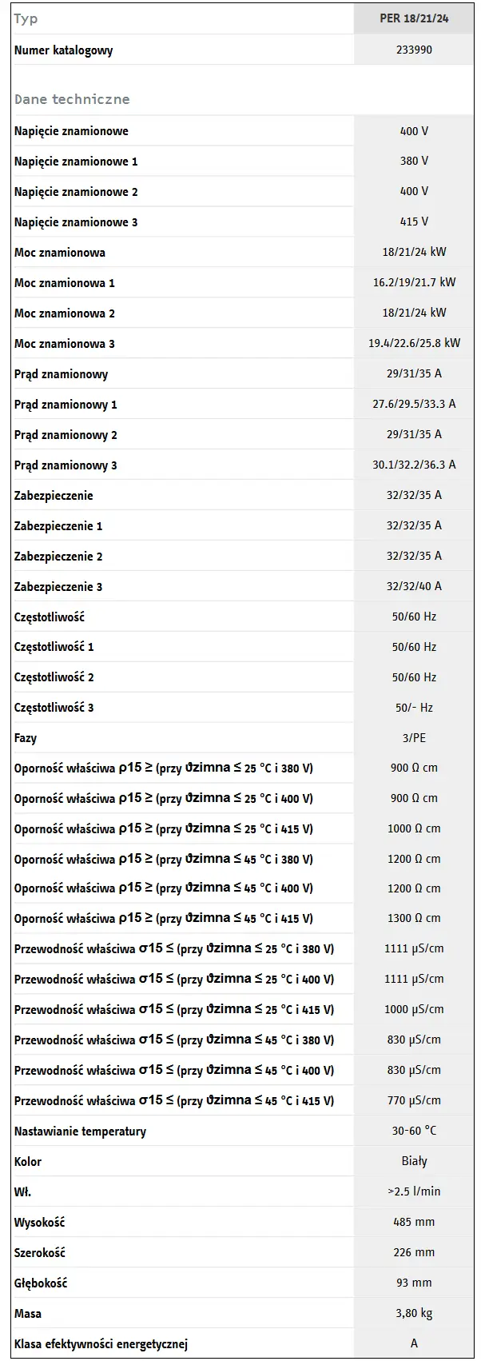Viewport: 481px width, 1361px height.
Task: Select catalog number 233990
Action: (x=414, y=50)
